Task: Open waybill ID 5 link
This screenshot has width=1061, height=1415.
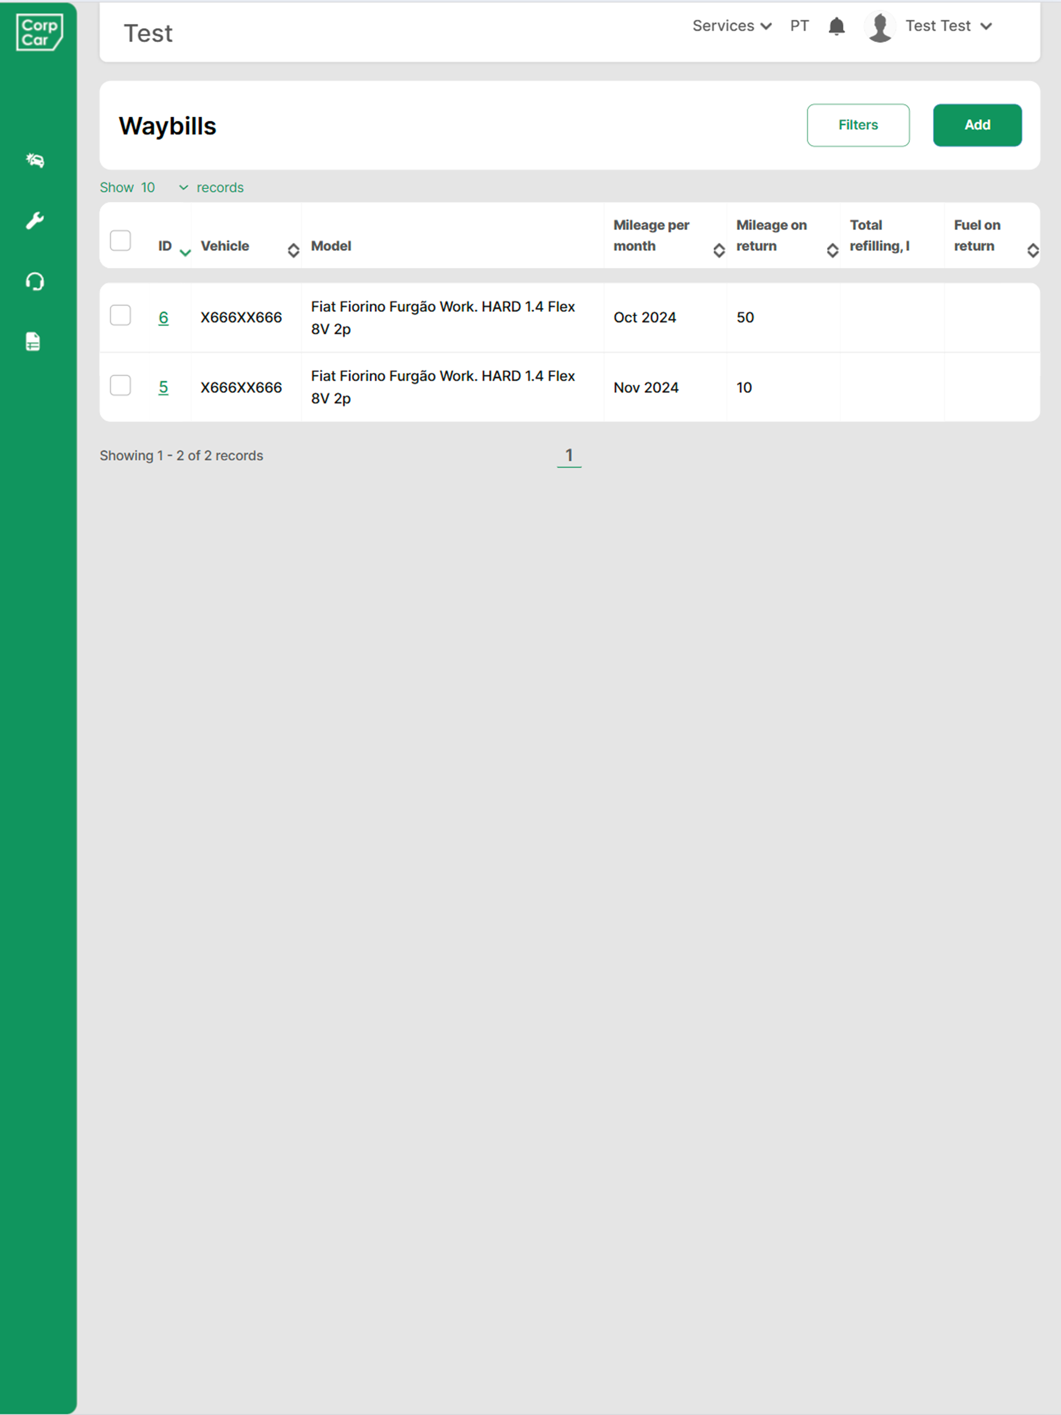Action: tap(163, 387)
